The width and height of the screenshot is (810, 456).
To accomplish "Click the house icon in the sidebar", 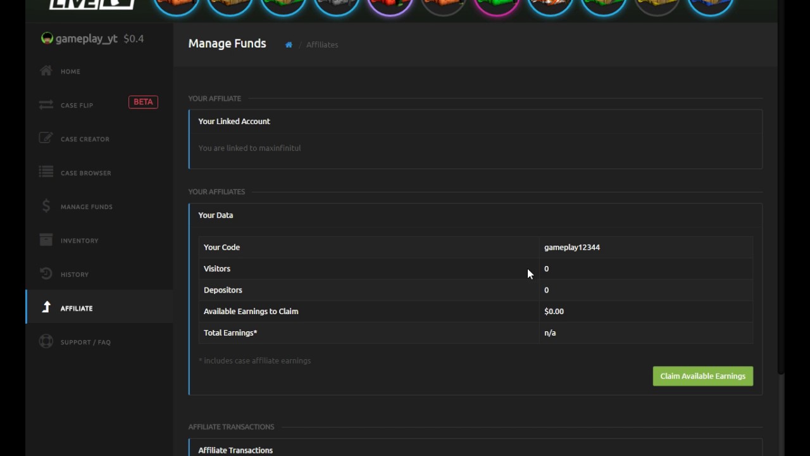I will (46, 71).
